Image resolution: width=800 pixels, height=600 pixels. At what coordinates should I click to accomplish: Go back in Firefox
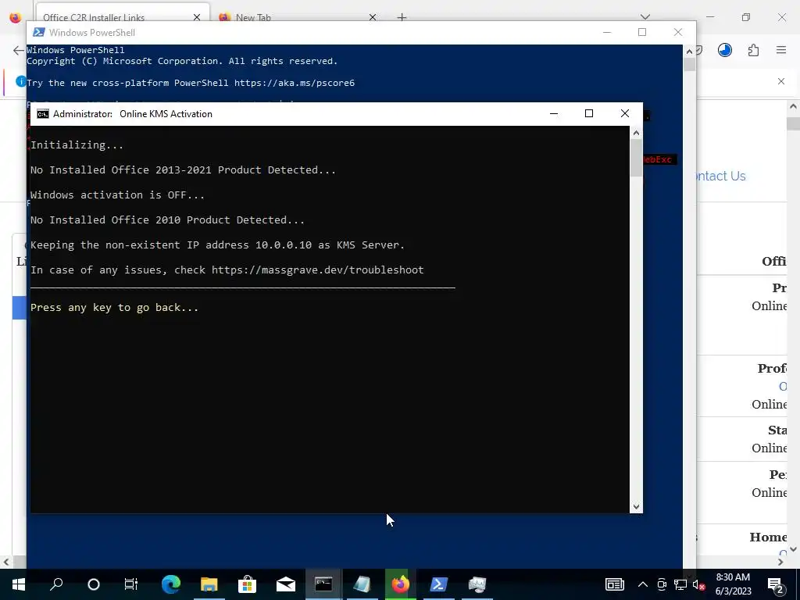(19, 50)
